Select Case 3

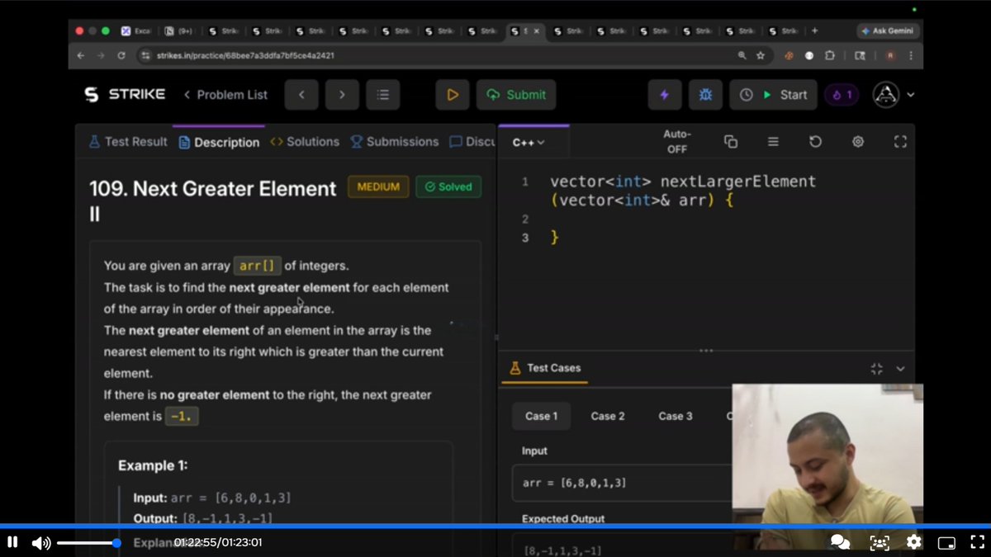pyautogui.click(x=676, y=416)
